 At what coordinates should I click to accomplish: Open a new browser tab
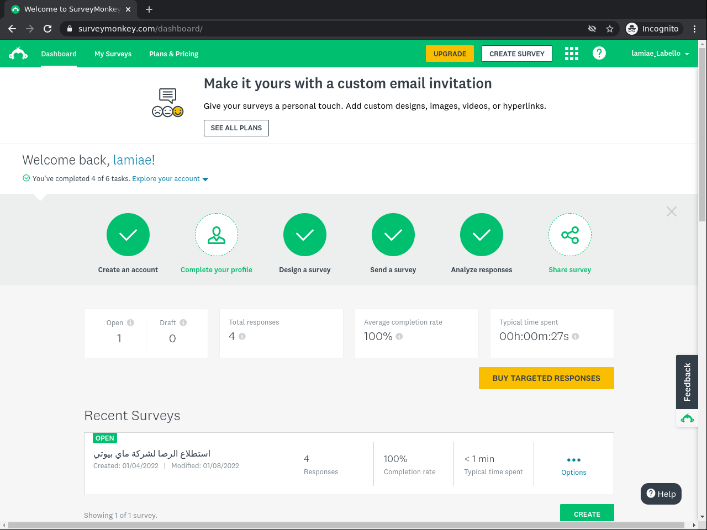pyautogui.click(x=149, y=9)
